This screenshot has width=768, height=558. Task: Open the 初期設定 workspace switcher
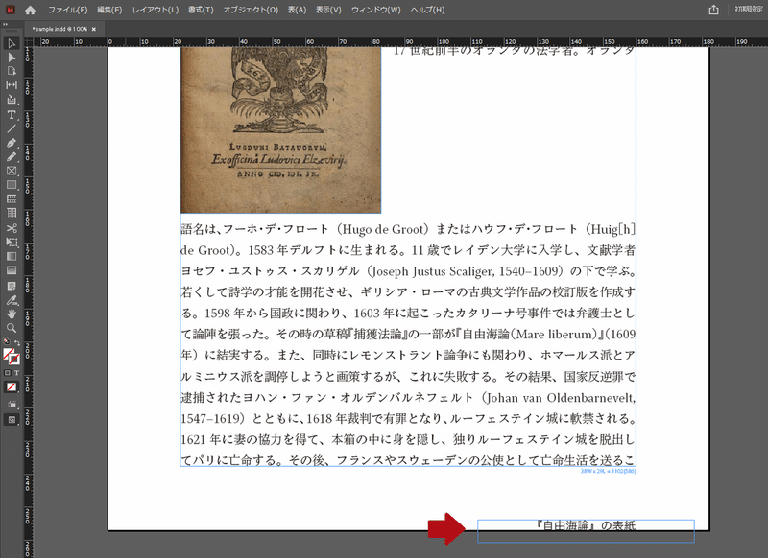click(749, 10)
